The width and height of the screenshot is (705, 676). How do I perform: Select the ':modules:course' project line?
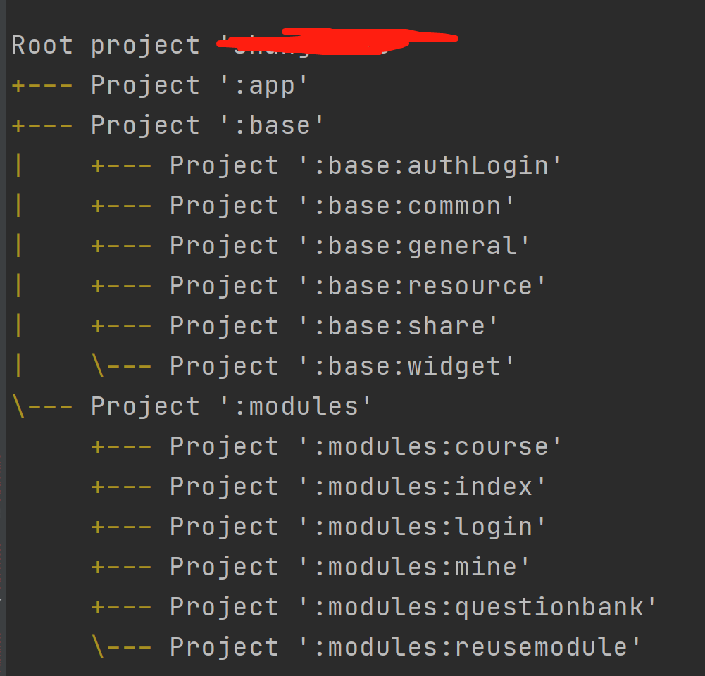click(365, 446)
